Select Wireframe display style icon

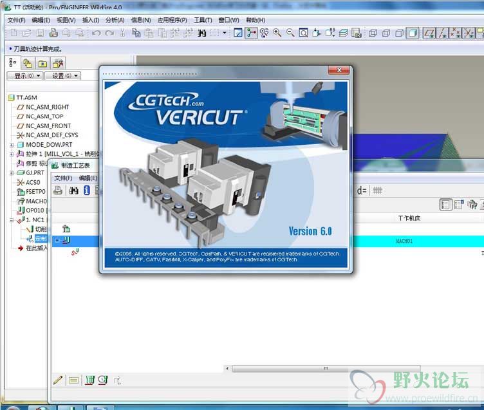click(x=373, y=33)
